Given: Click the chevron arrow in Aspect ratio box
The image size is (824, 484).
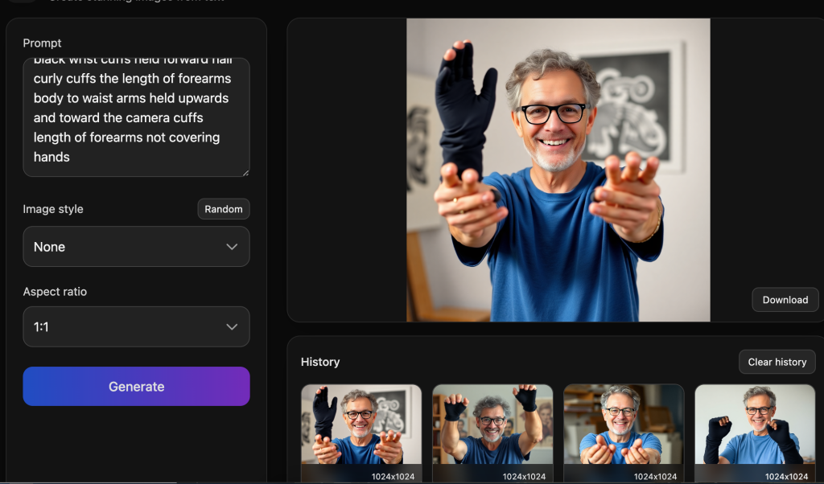Looking at the screenshot, I should [232, 327].
